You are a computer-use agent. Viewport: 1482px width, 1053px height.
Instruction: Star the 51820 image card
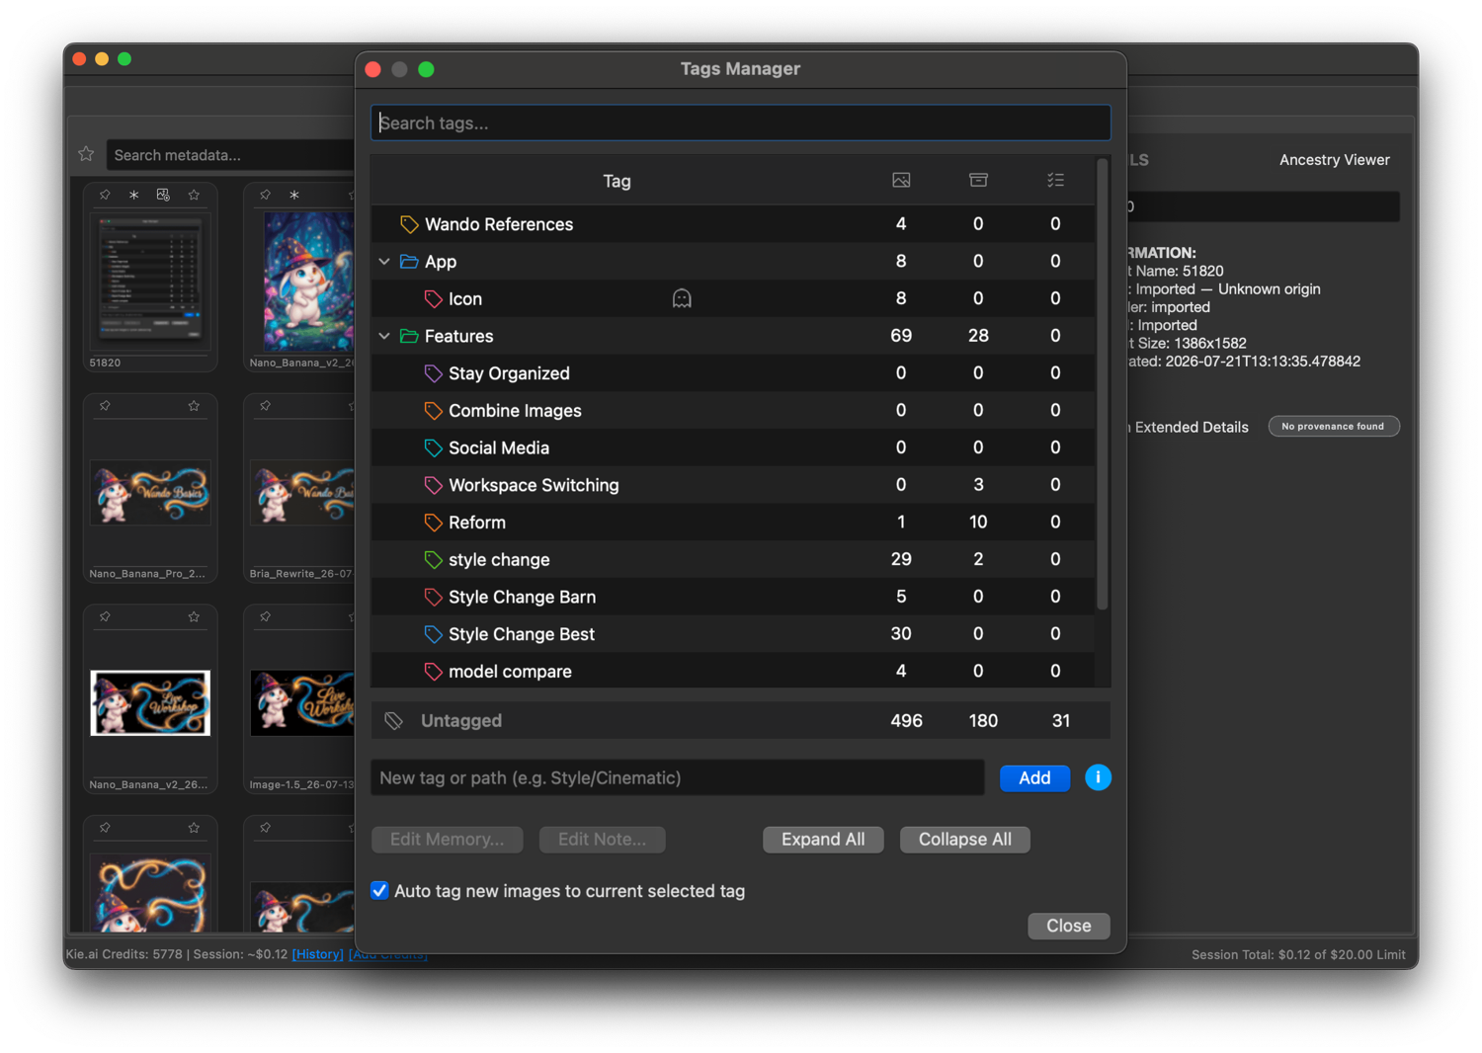194,195
